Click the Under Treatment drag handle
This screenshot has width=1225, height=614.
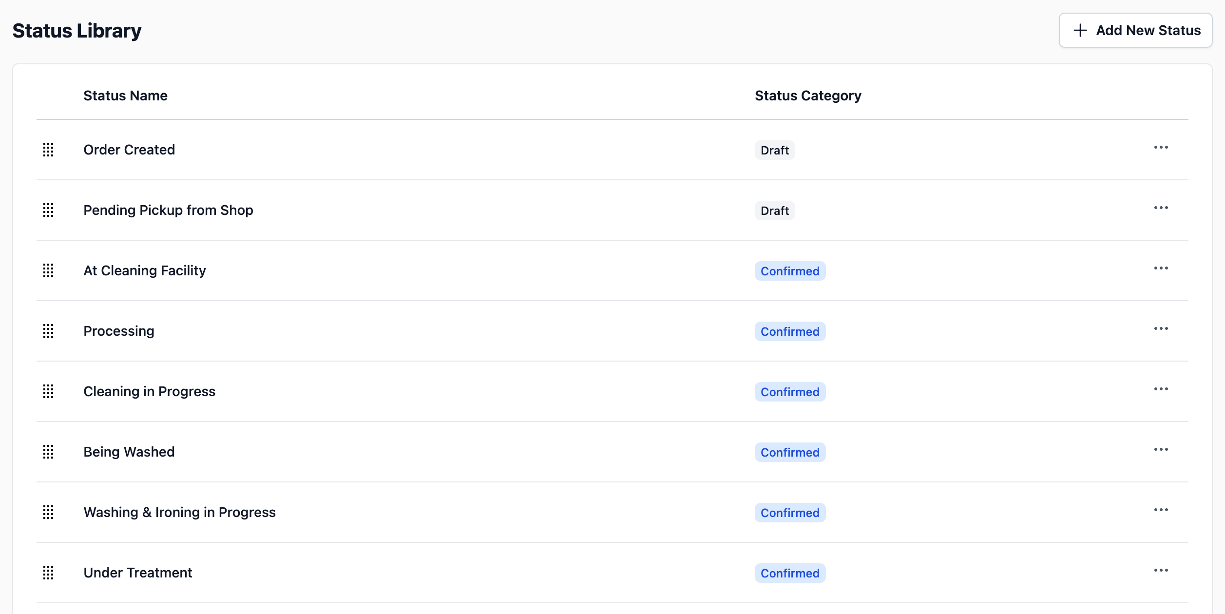click(48, 573)
